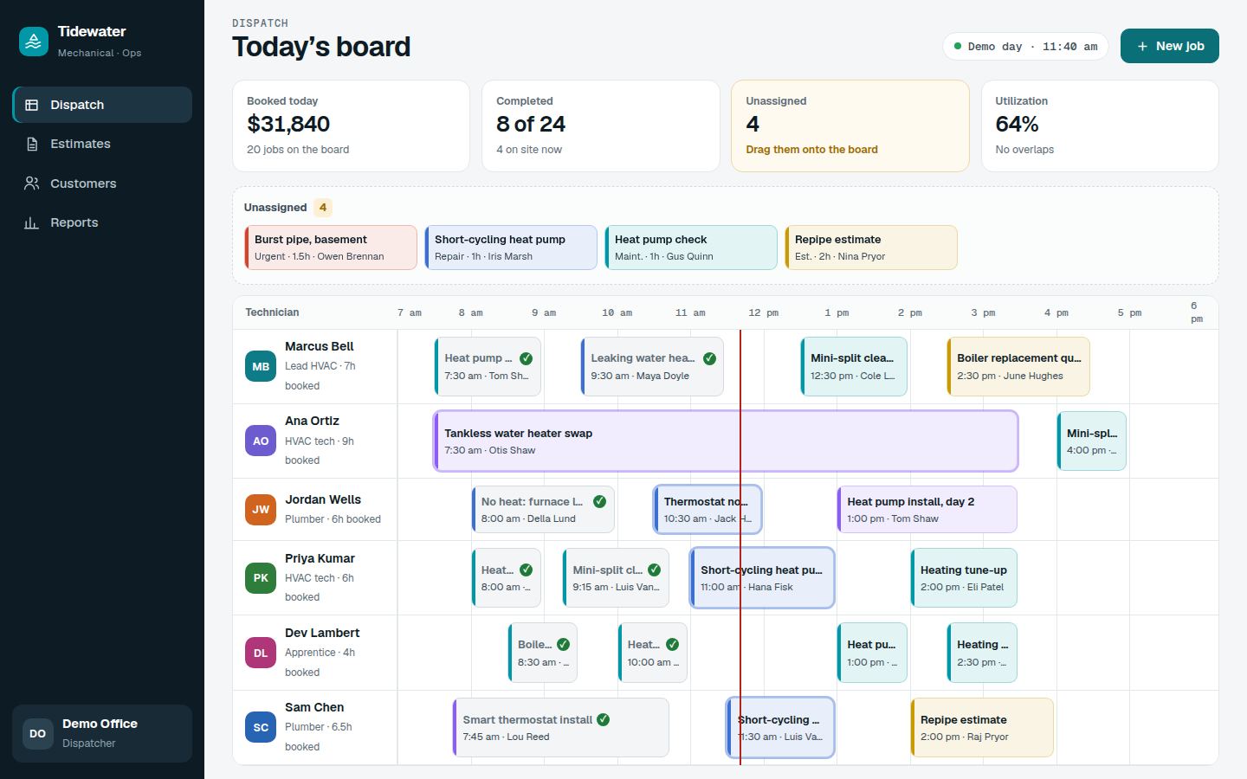The height and width of the screenshot is (779, 1247).
Task: Click the Demo day 11:40 am status pill
Action: [x=1025, y=47]
